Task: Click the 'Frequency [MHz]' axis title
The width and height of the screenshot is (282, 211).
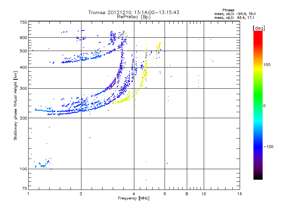Action: [134, 198]
